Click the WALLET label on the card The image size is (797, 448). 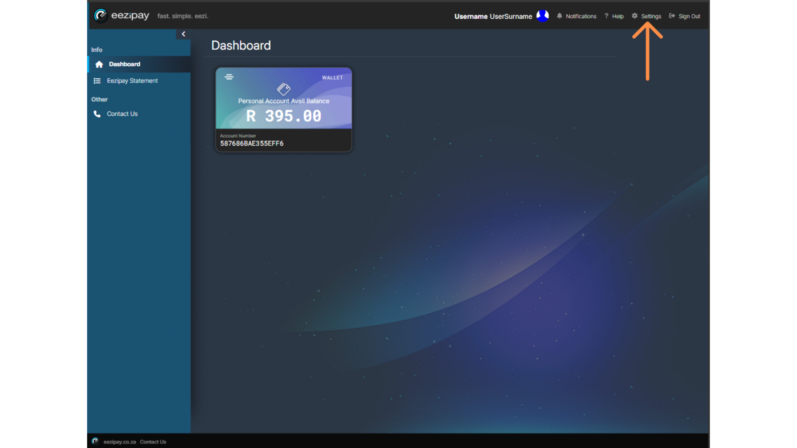(x=332, y=78)
